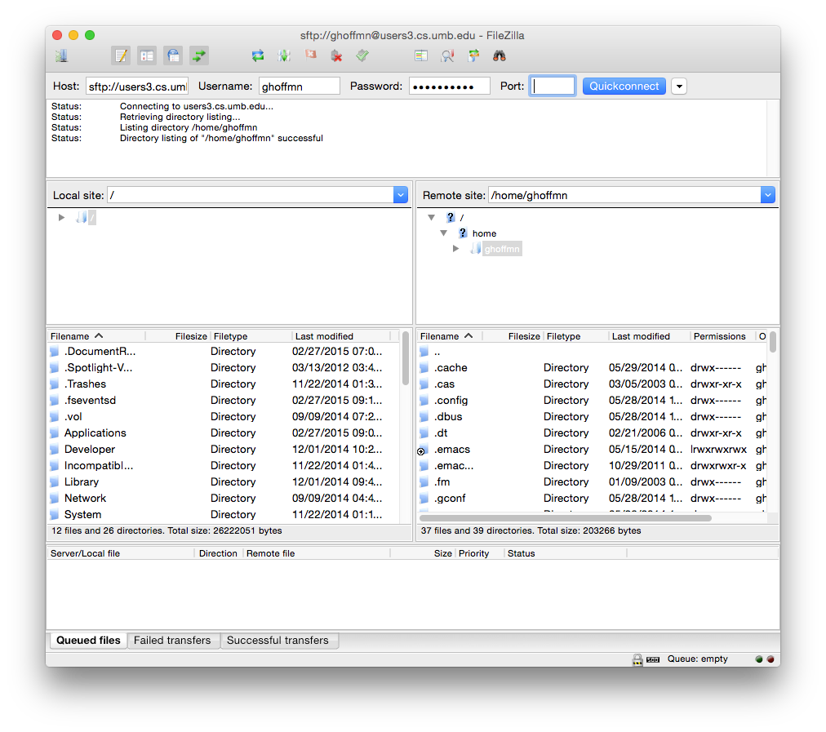Select the 'Developer' local directory row
This screenshot has height=732, width=826.
click(224, 450)
